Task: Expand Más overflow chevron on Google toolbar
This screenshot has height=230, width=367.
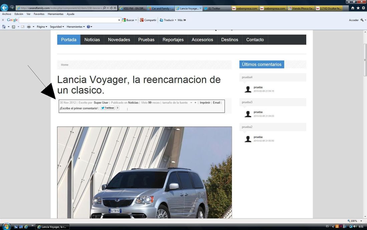Action: (x=185, y=20)
